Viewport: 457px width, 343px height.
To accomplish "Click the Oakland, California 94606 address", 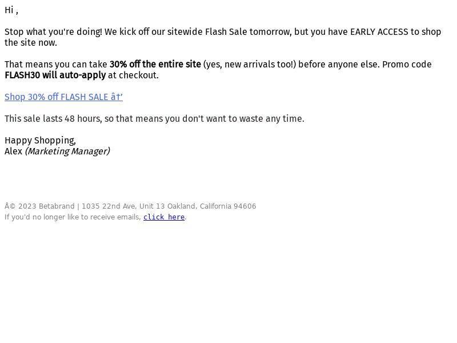I will (x=211, y=206).
